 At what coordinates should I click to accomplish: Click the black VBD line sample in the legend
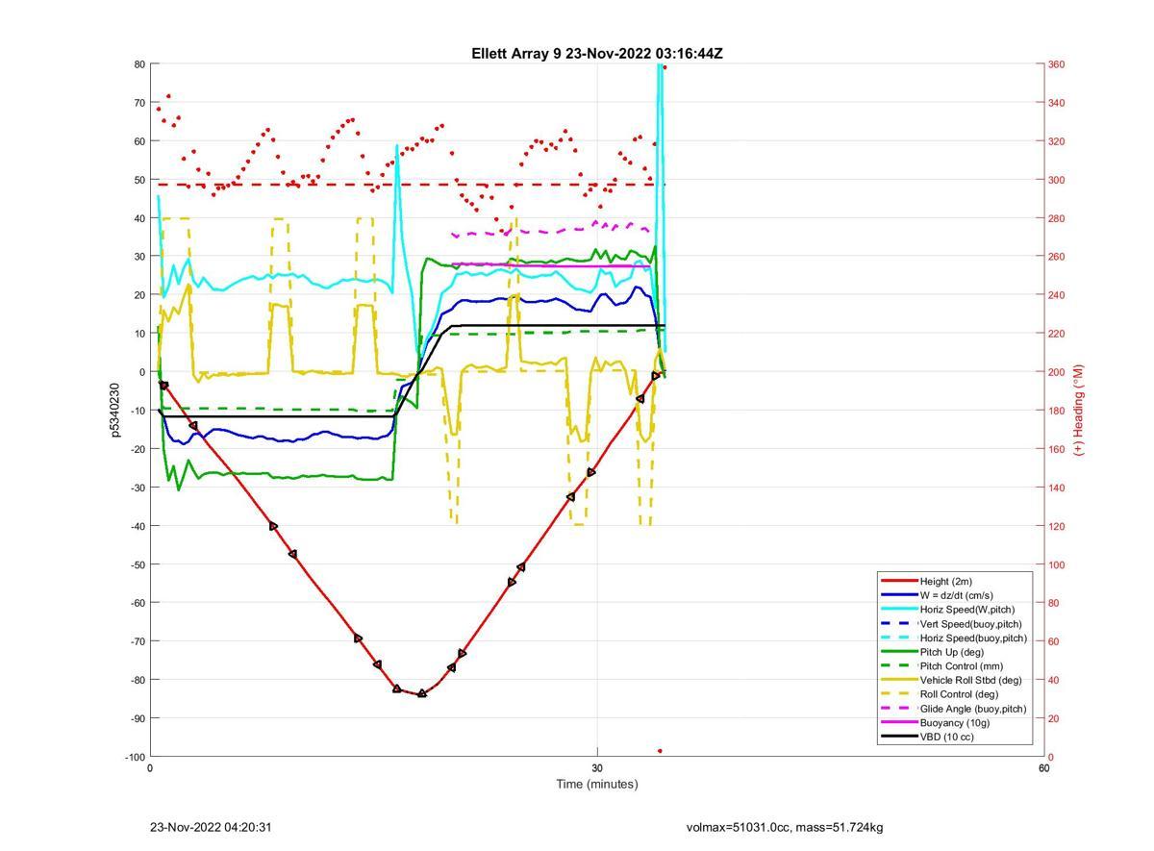click(x=898, y=738)
